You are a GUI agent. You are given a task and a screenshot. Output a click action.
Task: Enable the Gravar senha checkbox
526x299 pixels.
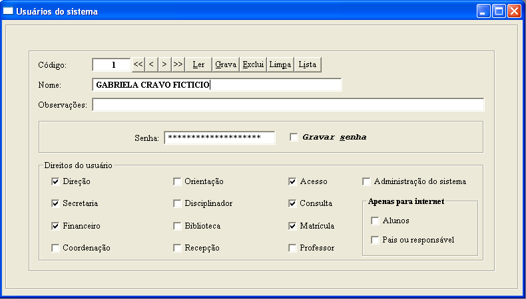coord(294,138)
